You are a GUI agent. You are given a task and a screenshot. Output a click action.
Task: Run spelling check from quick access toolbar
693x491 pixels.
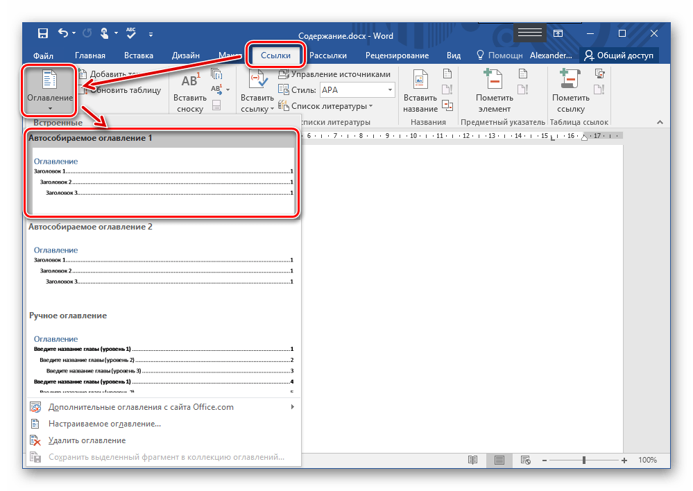pos(131,33)
